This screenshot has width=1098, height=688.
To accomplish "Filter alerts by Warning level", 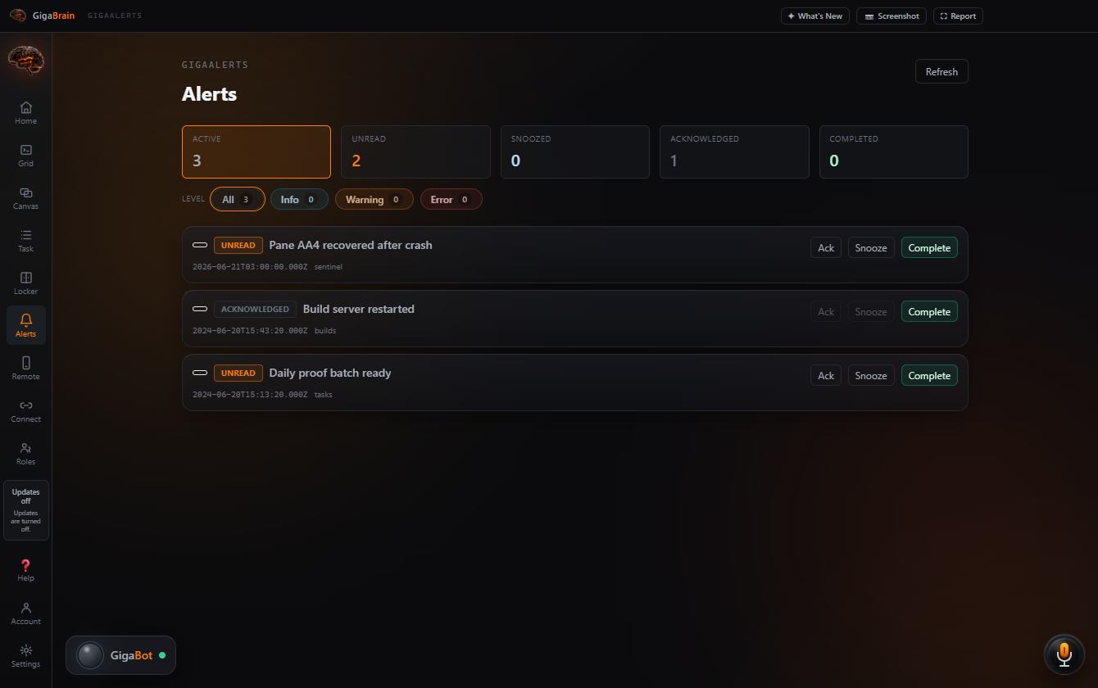I will (x=374, y=199).
